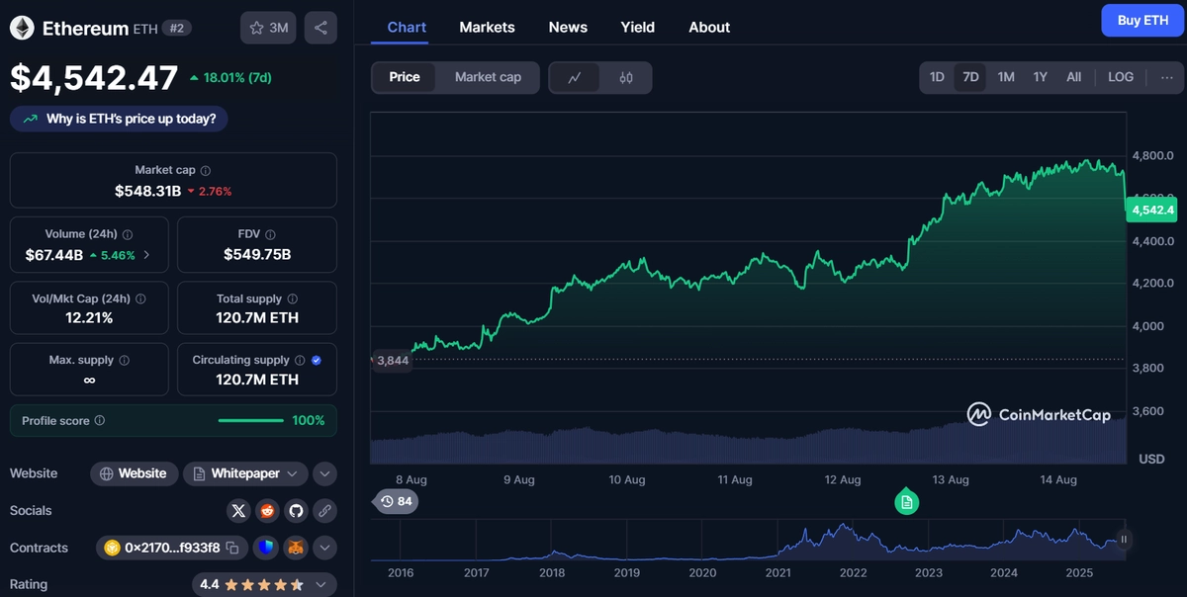Click the 3,844 starting price label
Image resolution: width=1187 pixels, height=597 pixels.
coord(392,361)
